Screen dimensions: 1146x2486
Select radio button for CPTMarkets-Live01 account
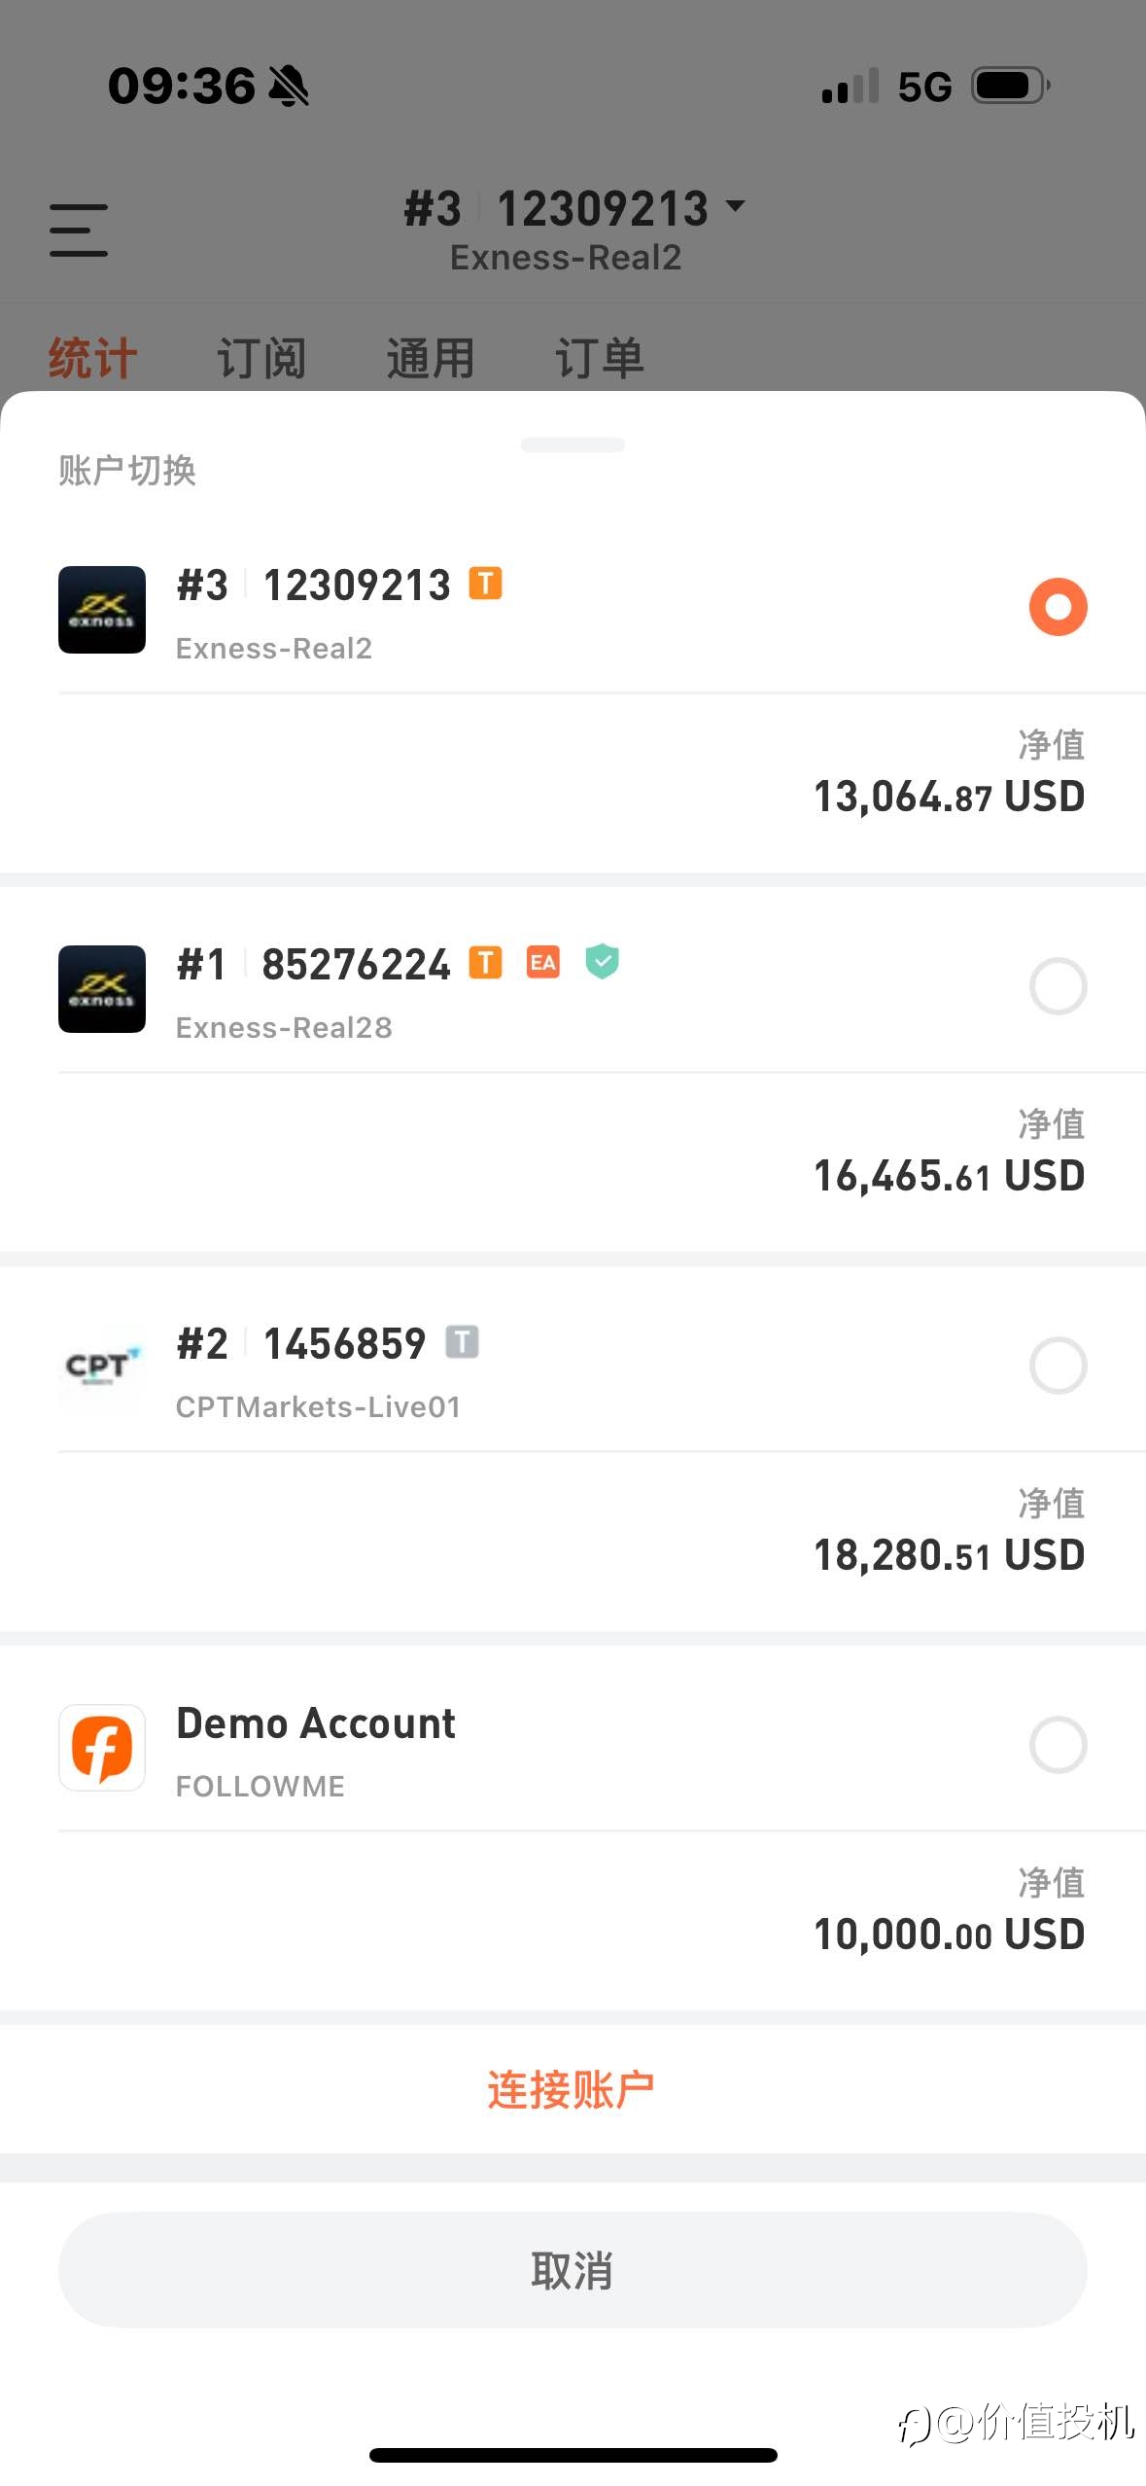pyautogui.click(x=1058, y=1366)
